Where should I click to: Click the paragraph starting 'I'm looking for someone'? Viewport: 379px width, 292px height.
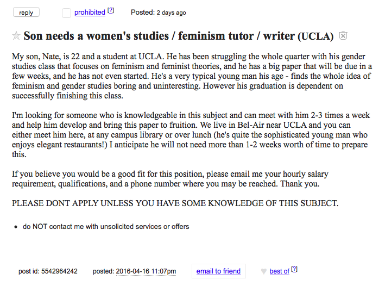pyautogui.click(x=191, y=135)
